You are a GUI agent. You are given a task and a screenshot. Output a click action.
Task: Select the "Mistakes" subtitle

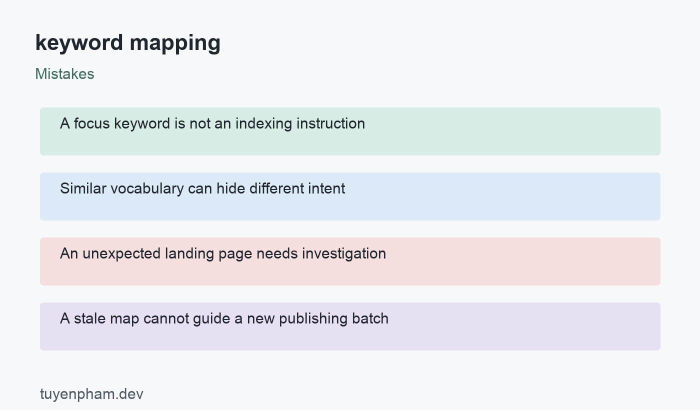64,74
